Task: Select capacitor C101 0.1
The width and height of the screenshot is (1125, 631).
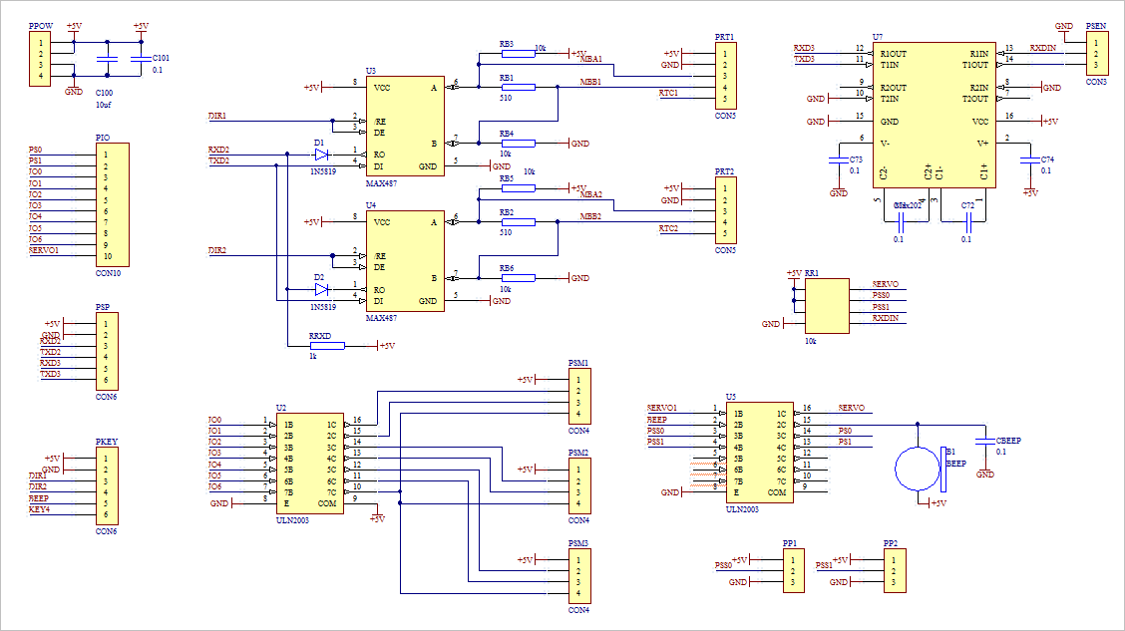Action: (141, 59)
